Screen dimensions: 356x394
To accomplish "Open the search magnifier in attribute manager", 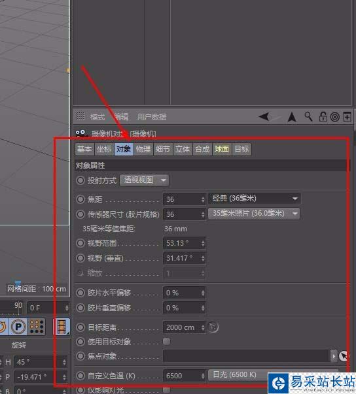I will 308,117.
